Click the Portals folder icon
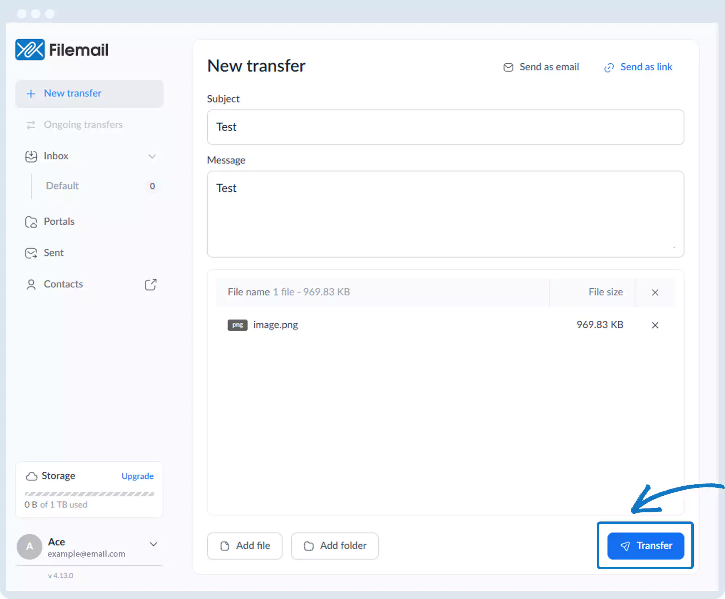 tap(31, 222)
